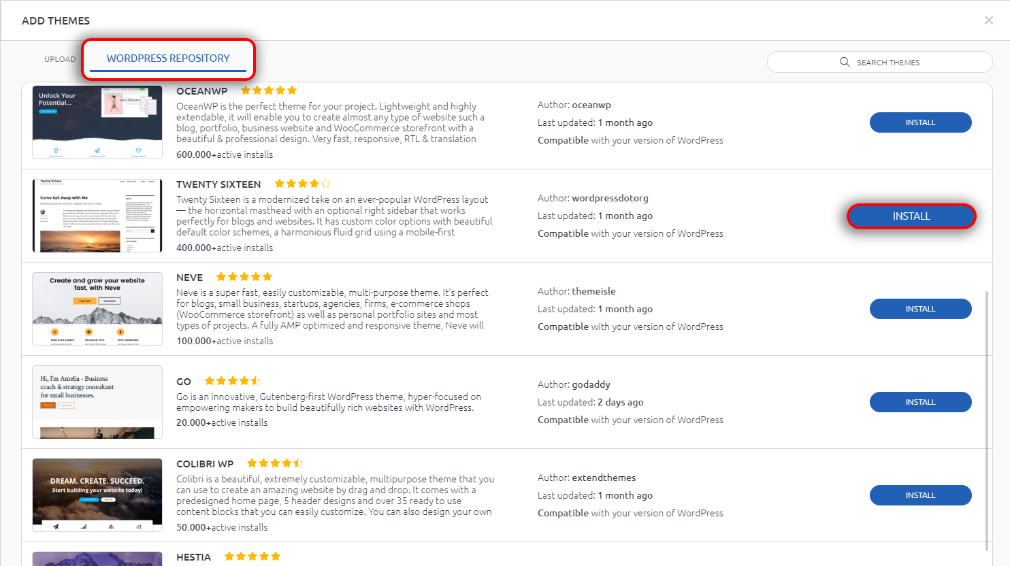This screenshot has width=1010, height=566.
Task: Install the Neve theme
Action: [x=921, y=309]
